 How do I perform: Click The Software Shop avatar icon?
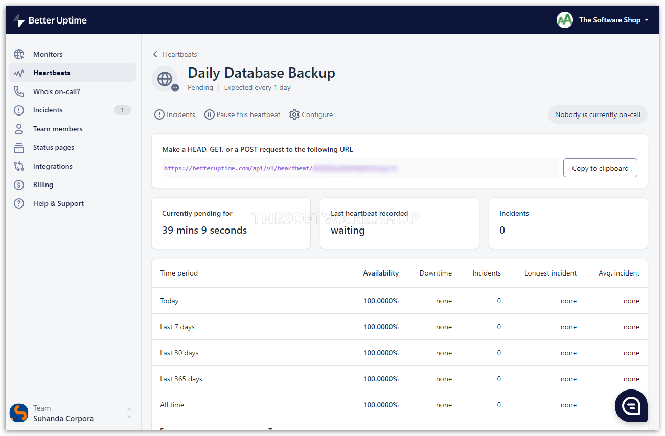[x=565, y=20]
